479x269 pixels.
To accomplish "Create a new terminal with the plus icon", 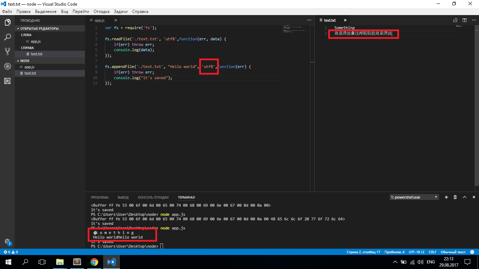I will click(x=446, y=197).
